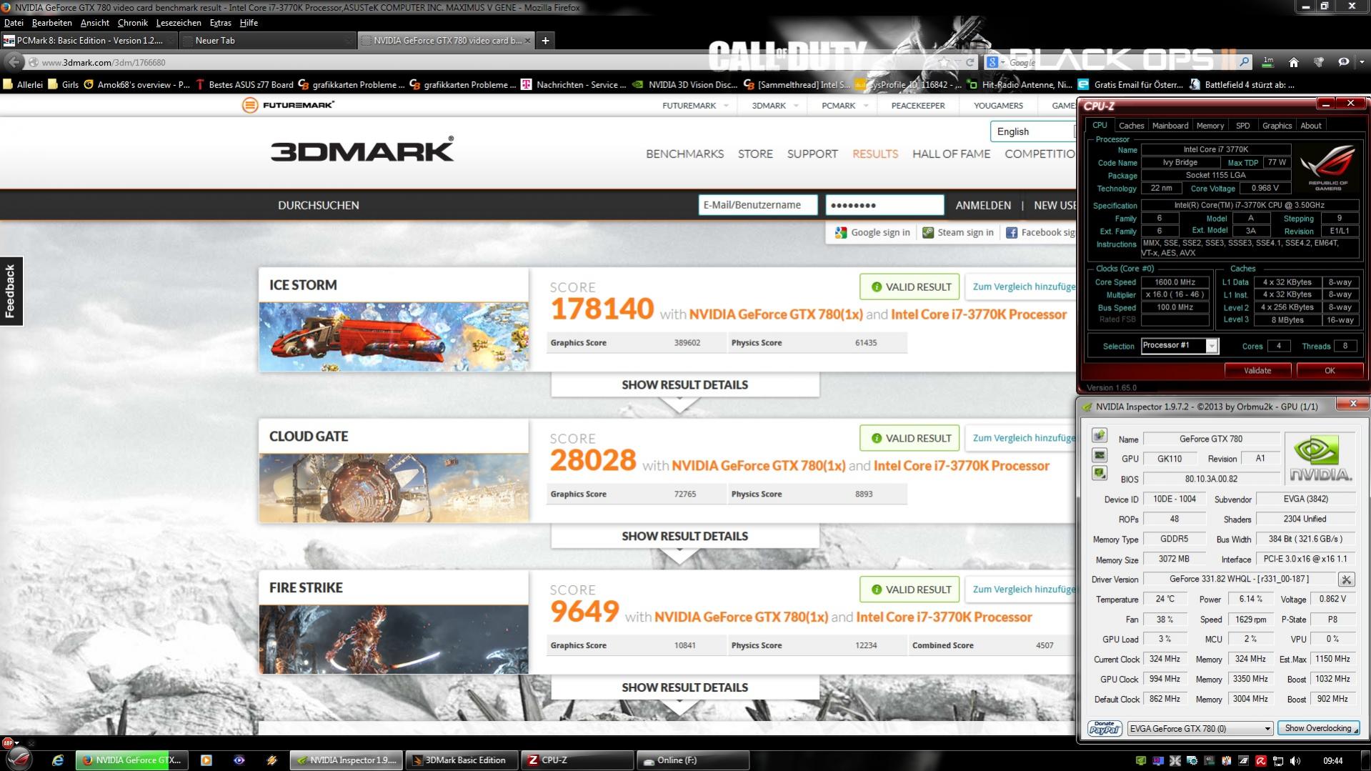Click the Feedback side tab
The height and width of the screenshot is (771, 1371).
point(11,291)
